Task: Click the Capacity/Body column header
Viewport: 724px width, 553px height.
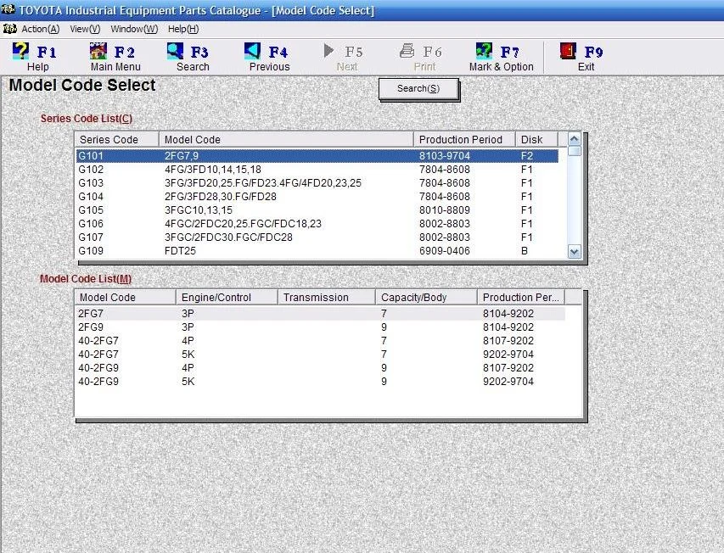Action: click(x=426, y=298)
